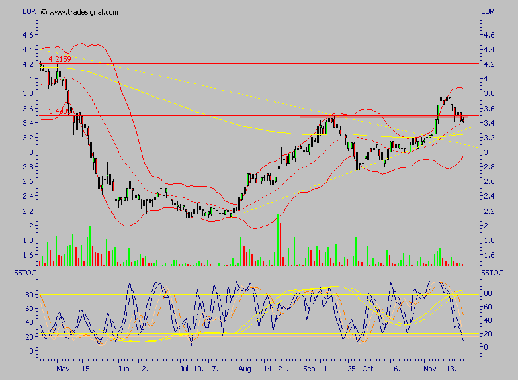Click the SSTOC label on right side

pyautogui.click(x=492, y=273)
